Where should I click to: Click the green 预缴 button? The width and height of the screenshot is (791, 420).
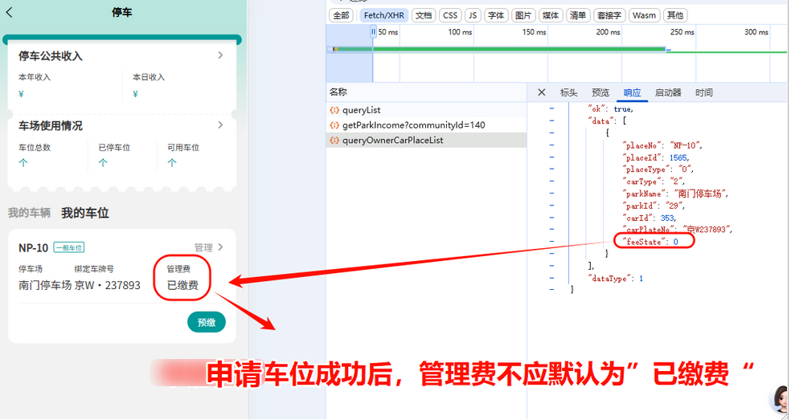(207, 322)
